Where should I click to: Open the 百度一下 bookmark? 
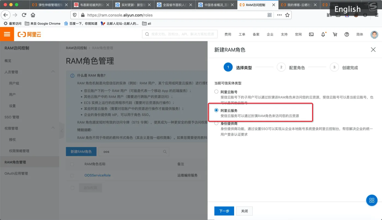coord(80,23)
